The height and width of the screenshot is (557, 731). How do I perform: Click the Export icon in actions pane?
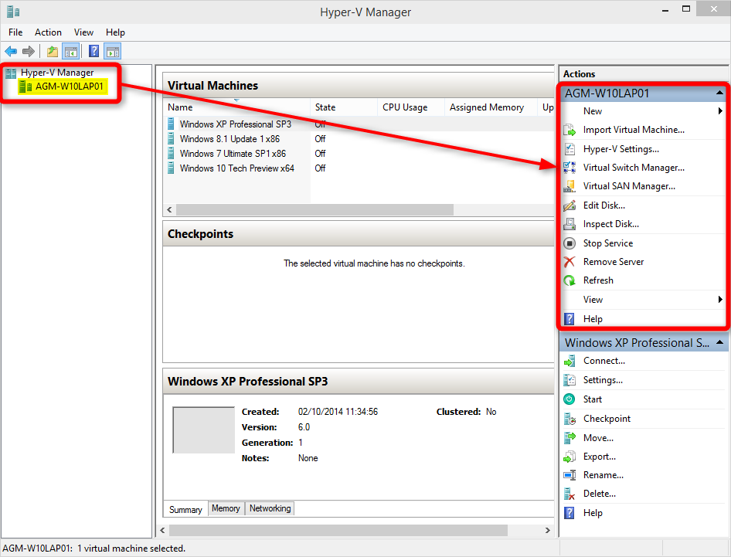[569, 457]
